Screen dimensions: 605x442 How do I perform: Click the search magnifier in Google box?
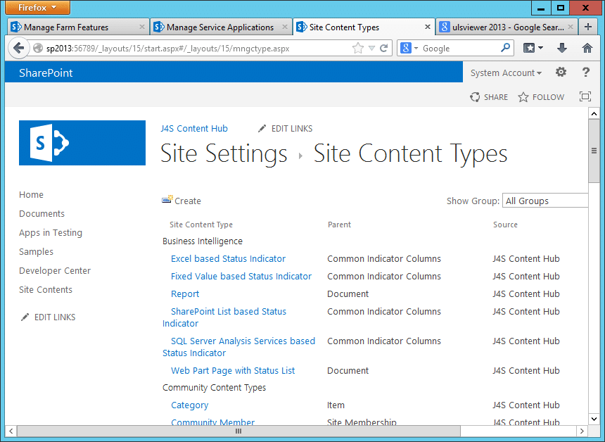[x=505, y=49]
